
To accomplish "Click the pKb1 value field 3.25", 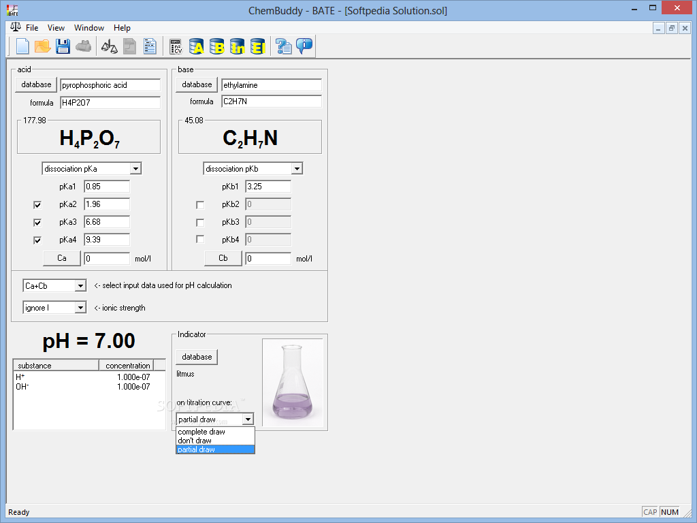I will click(x=268, y=187).
